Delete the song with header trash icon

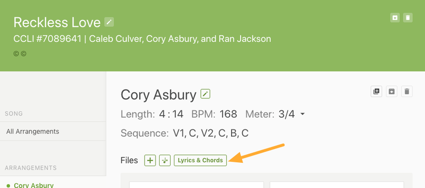(x=408, y=17)
